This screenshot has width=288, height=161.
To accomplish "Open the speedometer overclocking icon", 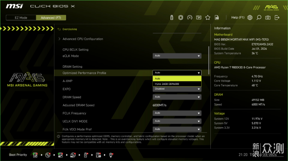I will click(x=190, y=18).
